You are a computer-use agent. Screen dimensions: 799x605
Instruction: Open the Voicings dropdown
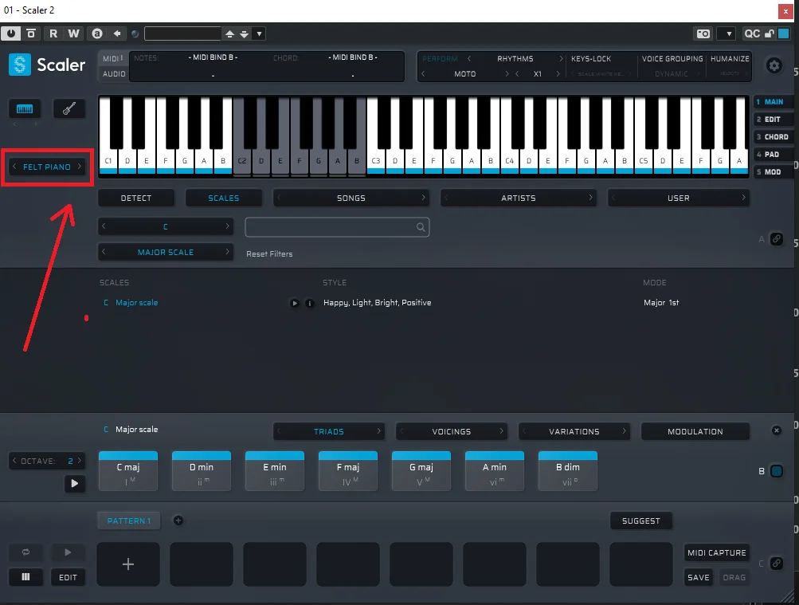pyautogui.click(x=452, y=431)
